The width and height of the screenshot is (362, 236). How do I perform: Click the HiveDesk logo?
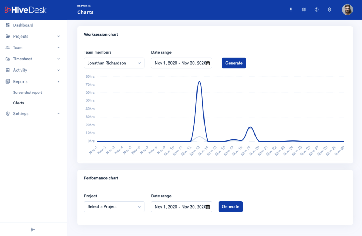tap(25, 10)
